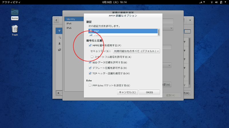Enable ステートフル暗号を許可する checkbox

92,57
